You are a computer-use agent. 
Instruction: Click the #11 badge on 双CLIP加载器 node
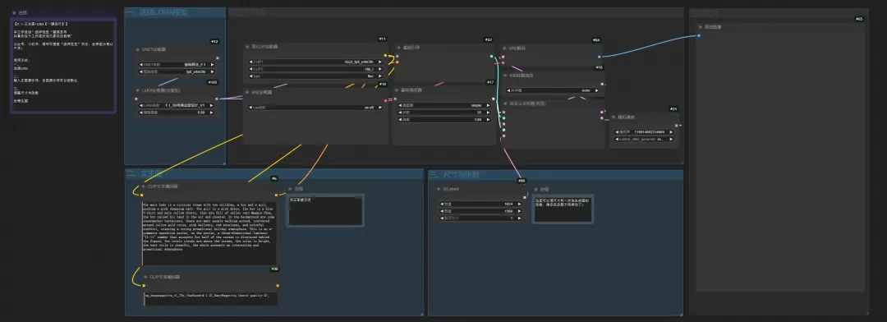(x=383, y=39)
